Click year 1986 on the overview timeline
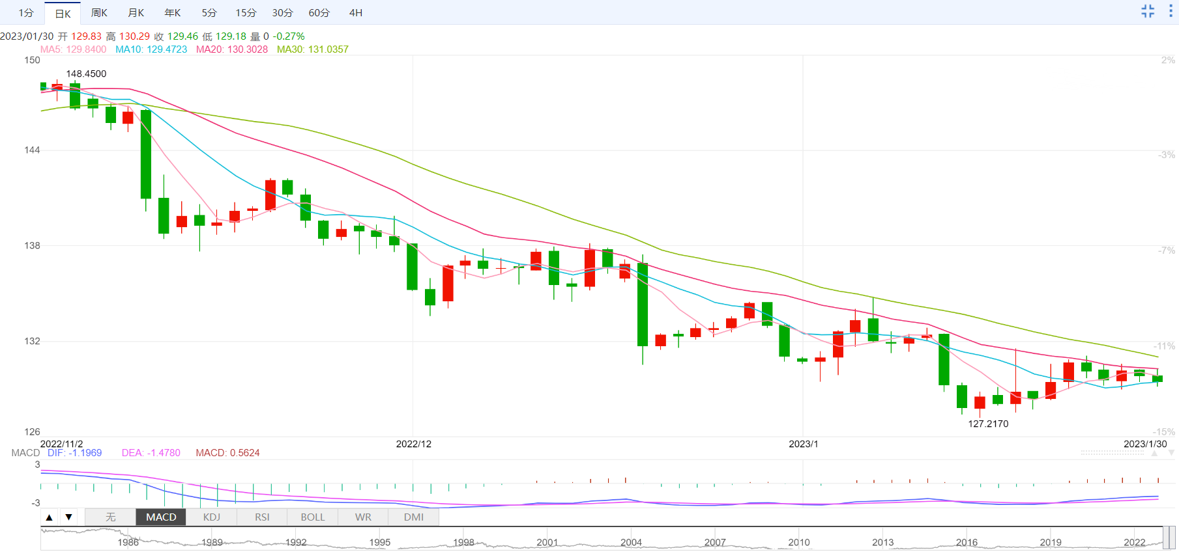This screenshot has height=559, width=1179. (128, 542)
